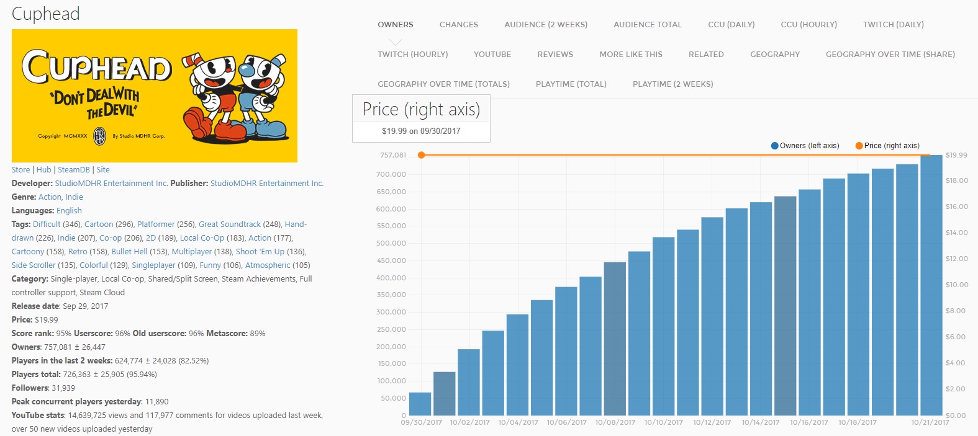Open the Cartoon tag
The height and width of the screenshot is (436, 978).
(x=99, y=225)
